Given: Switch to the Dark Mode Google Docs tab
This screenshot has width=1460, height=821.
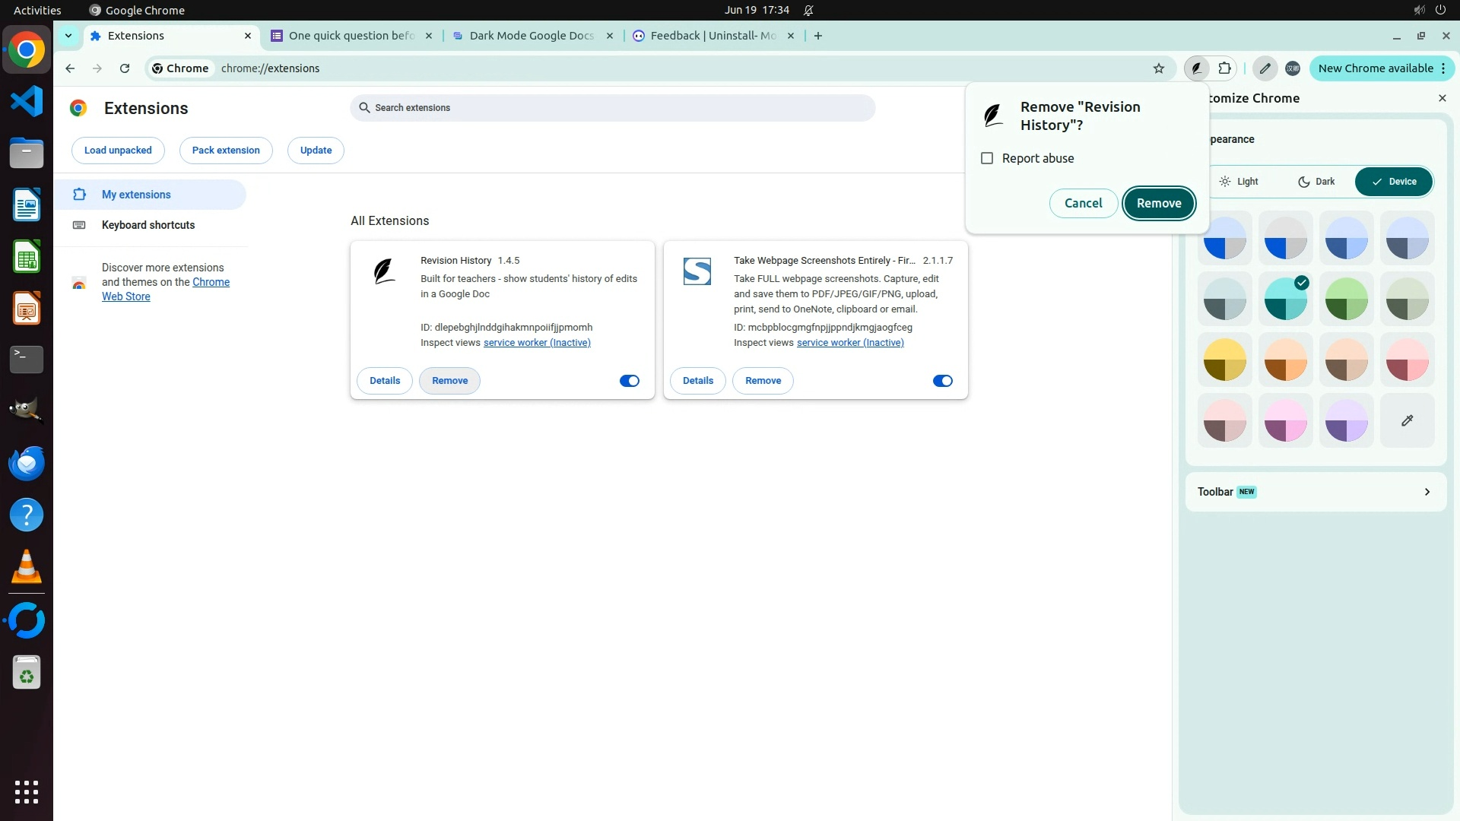Looking at the screenshot, I should click(531, 36).
